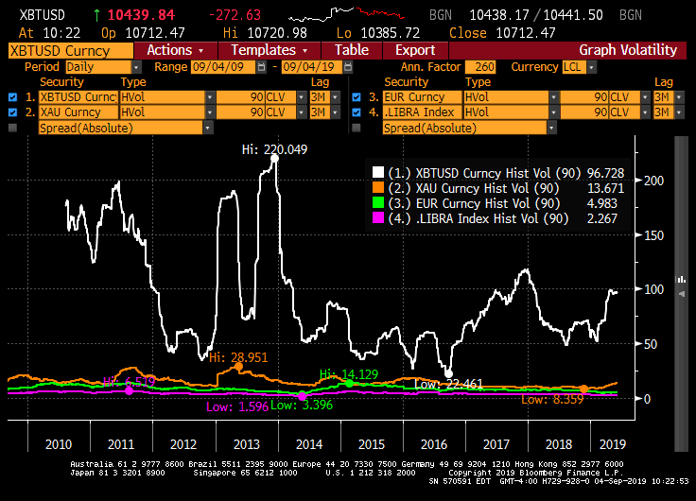The width and height of the screenshot is (696, 501).
Task: Edit the Ann. Factor 260 field
Action: pyautogui.click(x=480, y=67)
